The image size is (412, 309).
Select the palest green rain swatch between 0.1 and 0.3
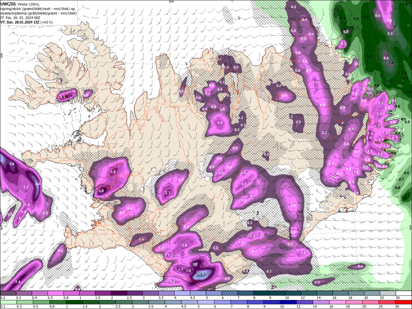coord(8,302)
